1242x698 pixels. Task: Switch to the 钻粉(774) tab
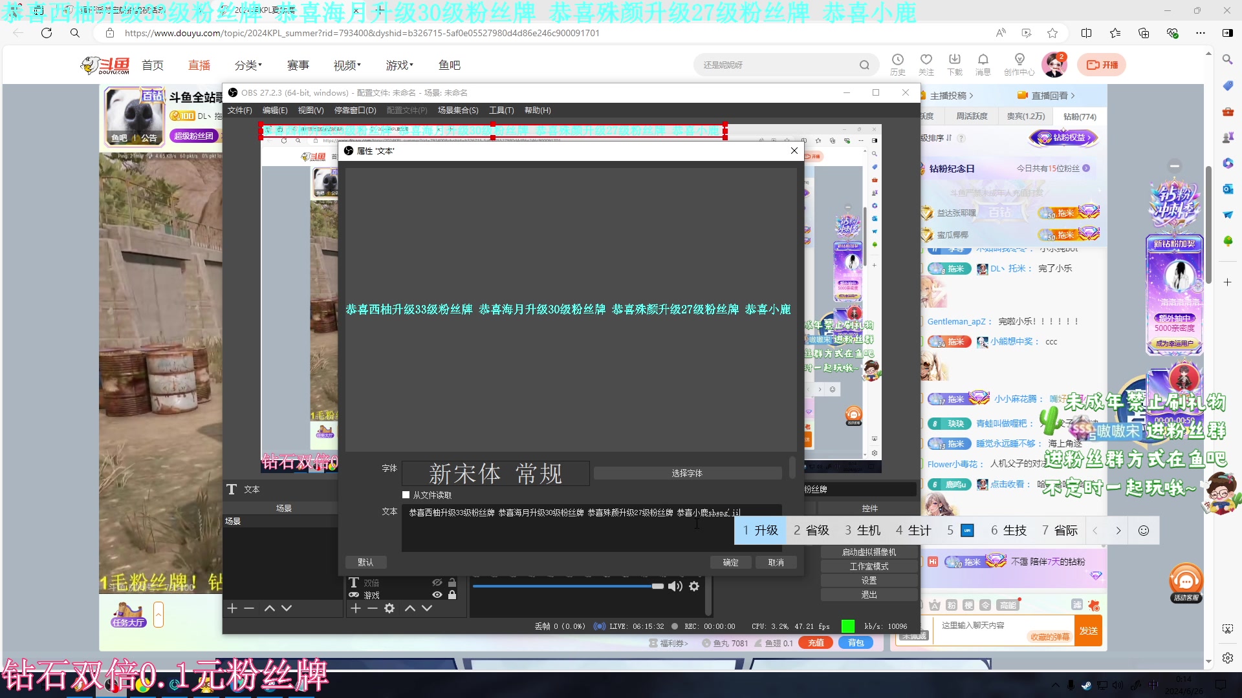tap(1080, 116)
